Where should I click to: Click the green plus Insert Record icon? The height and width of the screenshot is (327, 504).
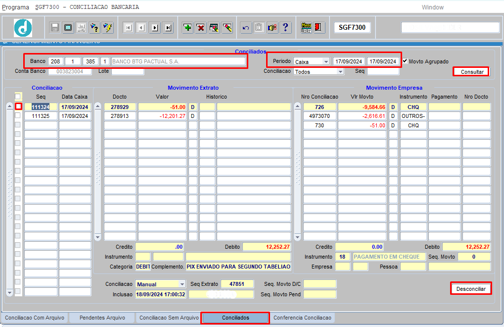(x=187, y=28)
